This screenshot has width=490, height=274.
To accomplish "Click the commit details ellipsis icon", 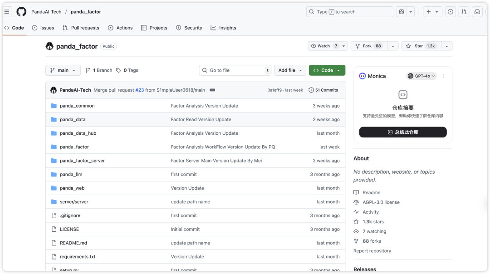I will (x=212, y=90).
